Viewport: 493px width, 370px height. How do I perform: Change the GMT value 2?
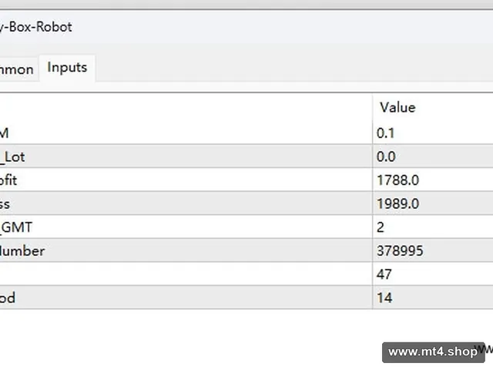coord(433,227)
